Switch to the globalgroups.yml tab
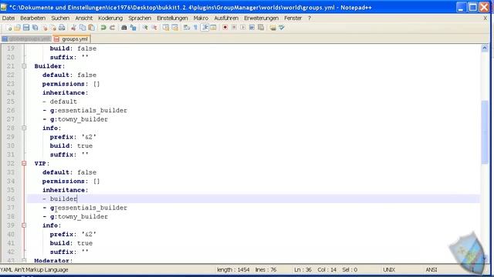The width and height of the screenshot is (494, 277). coord(26,39)
